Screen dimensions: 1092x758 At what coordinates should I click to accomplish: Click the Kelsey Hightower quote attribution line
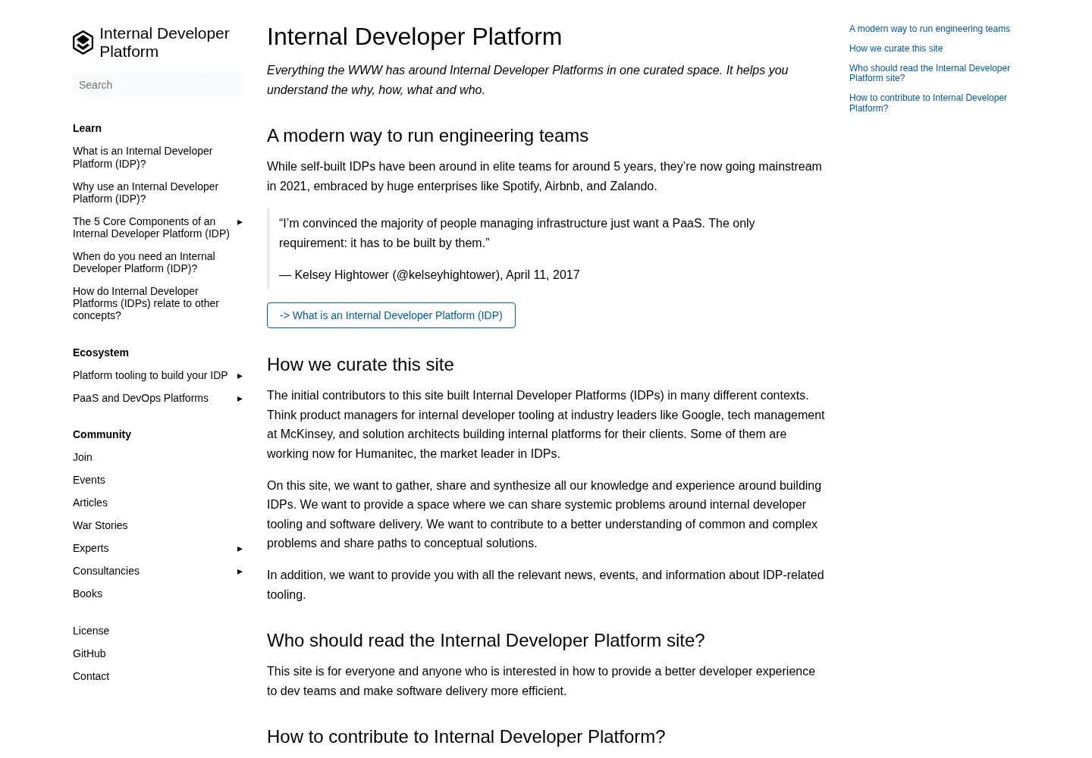(429, 274)
